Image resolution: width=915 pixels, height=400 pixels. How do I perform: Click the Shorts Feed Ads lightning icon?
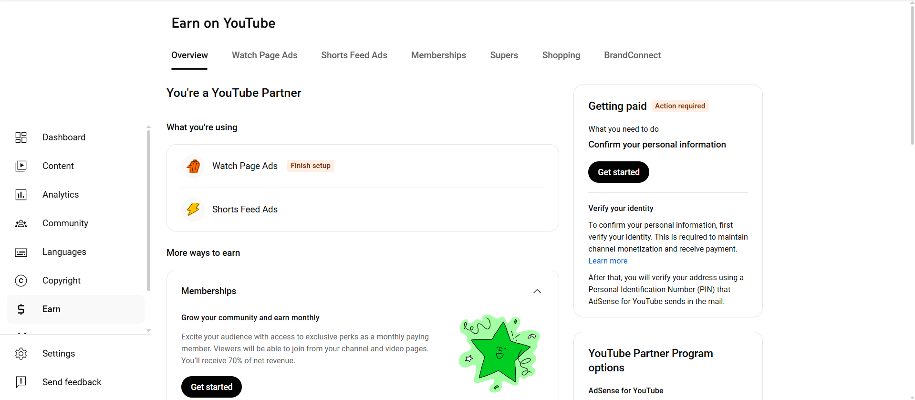(193, 210)
